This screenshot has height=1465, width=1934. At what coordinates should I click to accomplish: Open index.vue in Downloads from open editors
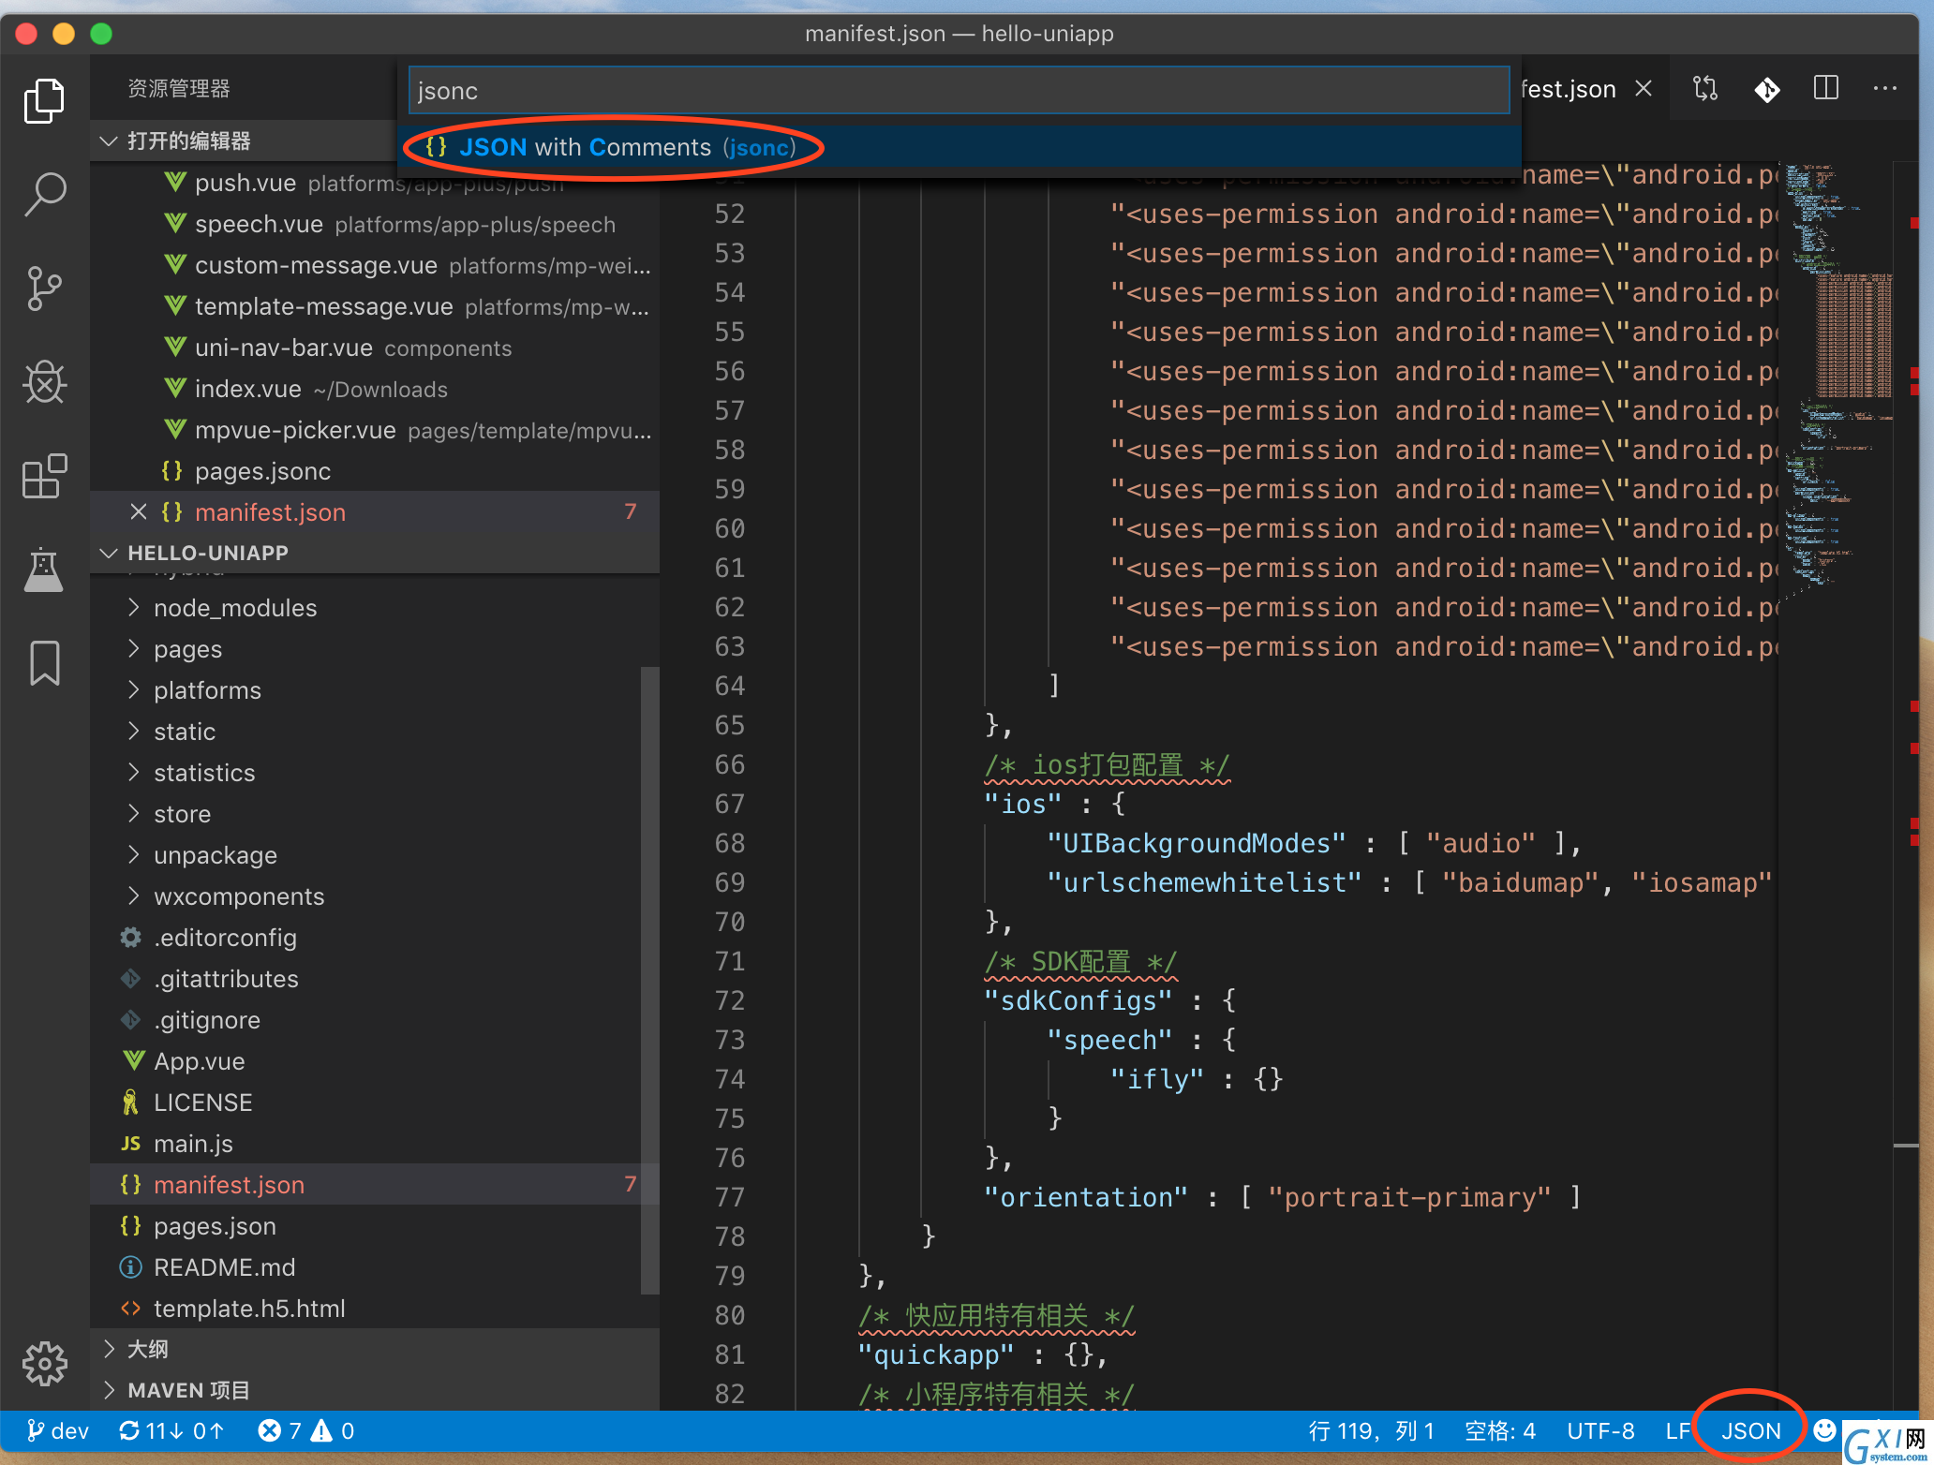tap(375, 390)
